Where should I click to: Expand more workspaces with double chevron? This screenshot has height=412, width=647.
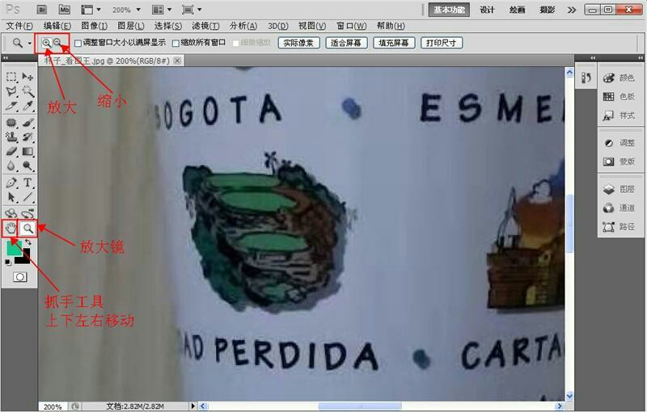coord(572,10)
